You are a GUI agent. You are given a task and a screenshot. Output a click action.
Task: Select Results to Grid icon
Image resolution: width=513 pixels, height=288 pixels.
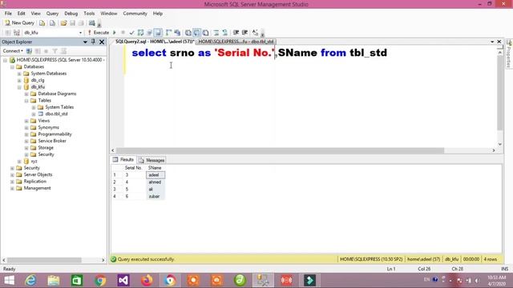pos(197,33)
